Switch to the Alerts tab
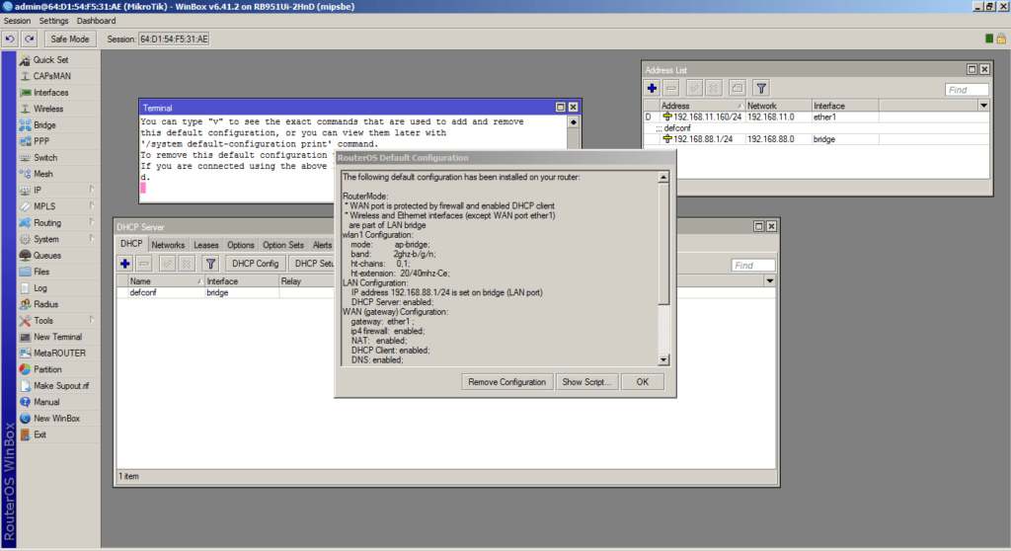Image resolution: width=1011 pixels, height=551 pixels. (x=322, y=245)
